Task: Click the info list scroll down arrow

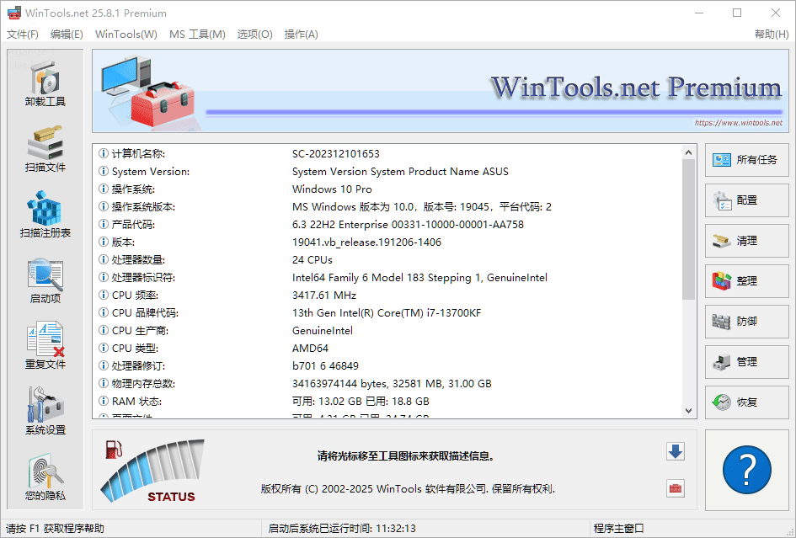Action: pyautogui.click(x=688, y=411)
